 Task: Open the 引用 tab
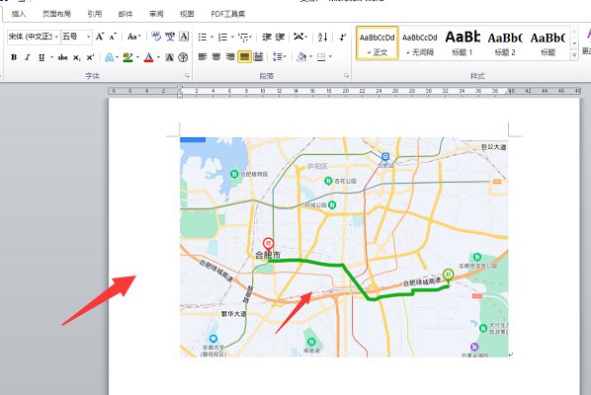pos(95,14)
